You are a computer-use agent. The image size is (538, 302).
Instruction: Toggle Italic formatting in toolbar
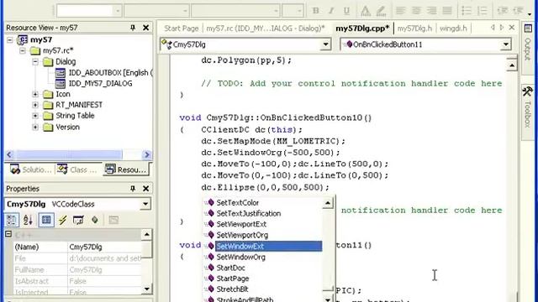click(331, 11)
